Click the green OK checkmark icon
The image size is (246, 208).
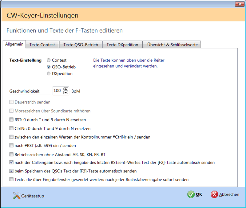(x=191, y=194)
